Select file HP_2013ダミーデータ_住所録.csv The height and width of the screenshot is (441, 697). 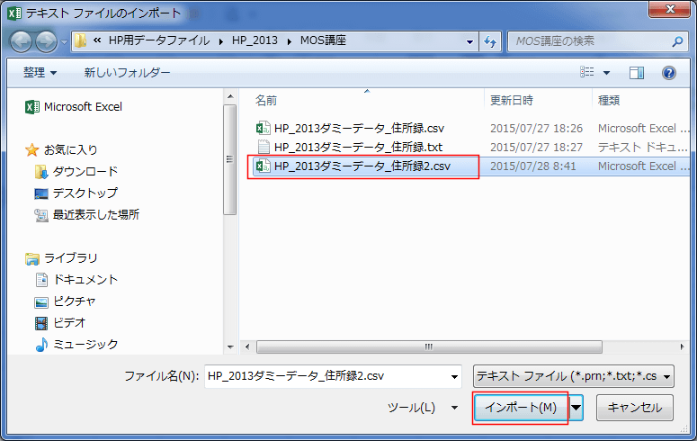(359, 128)
